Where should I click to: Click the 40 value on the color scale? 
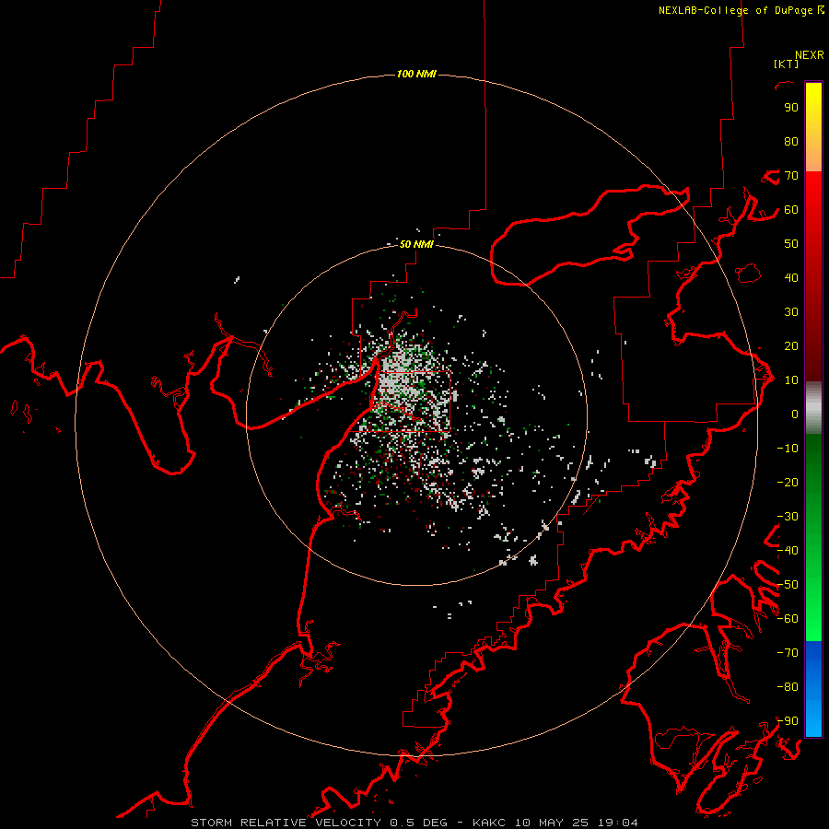coord(791,278)
